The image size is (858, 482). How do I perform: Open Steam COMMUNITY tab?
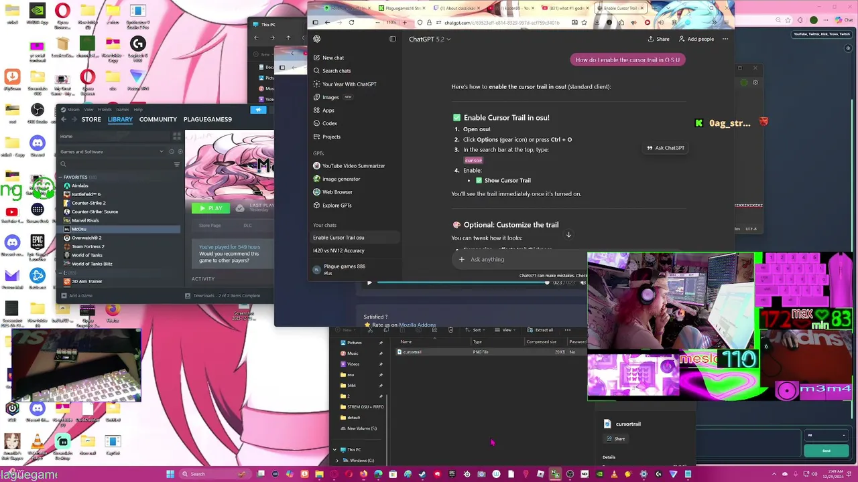(x=158, y=119)
